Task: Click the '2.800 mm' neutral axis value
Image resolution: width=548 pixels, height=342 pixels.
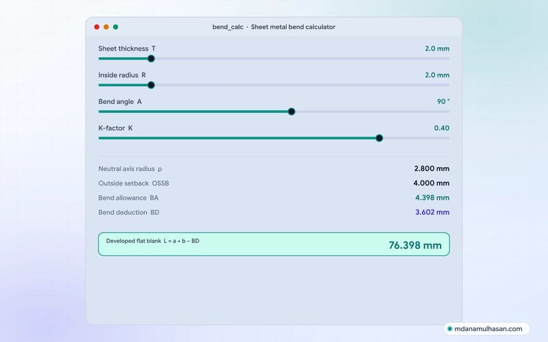Action: click(432, 168)
